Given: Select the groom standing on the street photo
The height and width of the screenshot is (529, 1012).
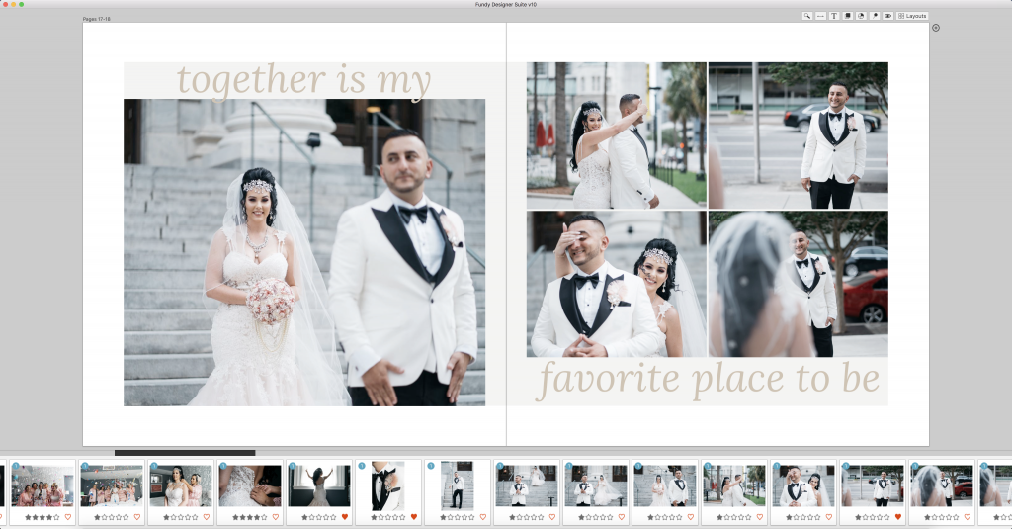Looking at the screenshot, I should pos(799,135).
